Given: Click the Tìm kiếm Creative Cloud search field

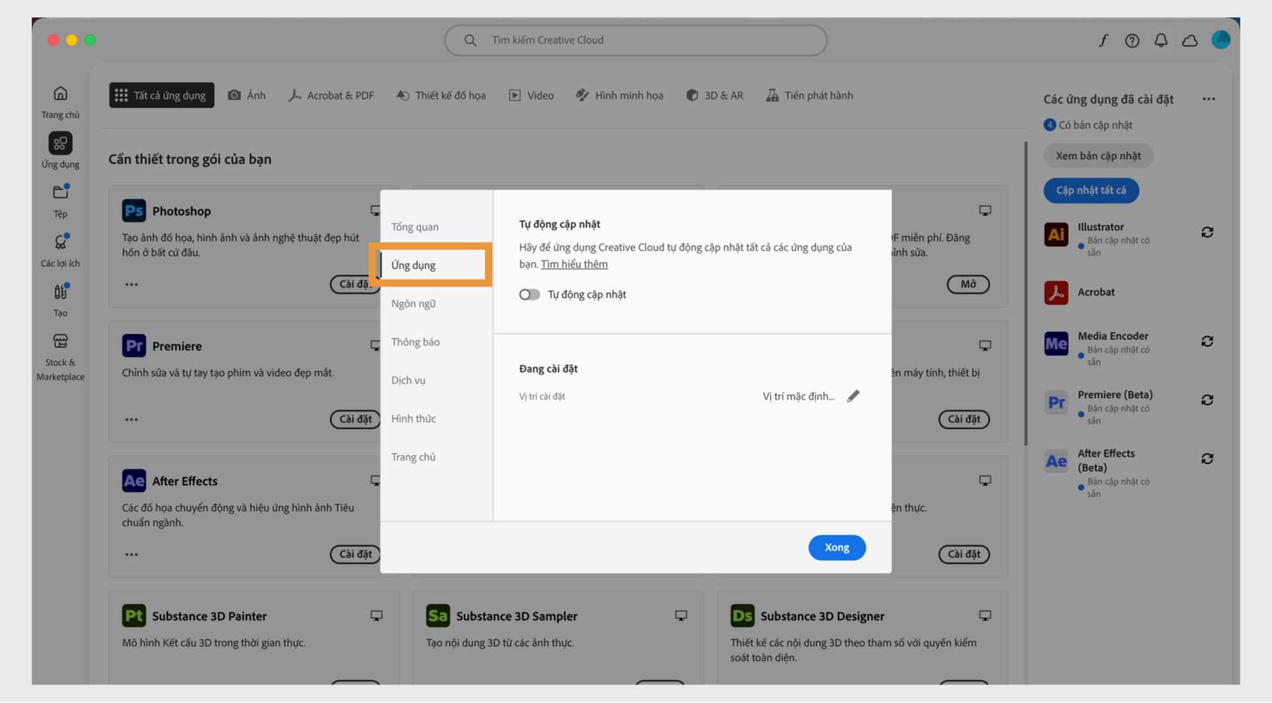Looking at the screenshot, I should click(x=635, y=40).
